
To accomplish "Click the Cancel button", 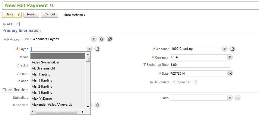I will pyautogui.click(x=49, y=14).
